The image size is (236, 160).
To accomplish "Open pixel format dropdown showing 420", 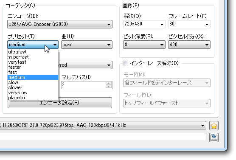I will click(x=189, y=45).
